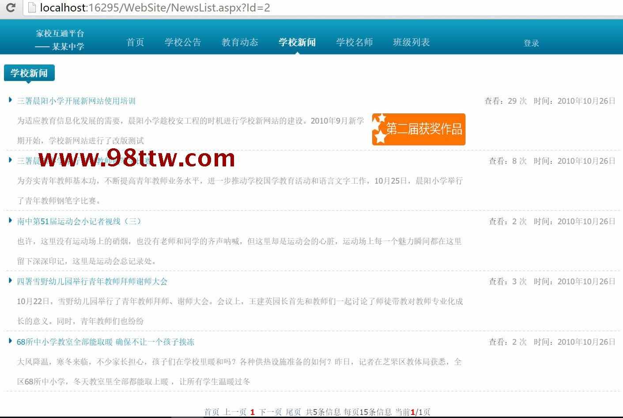Click summary text starting 为夯实青年教师基本功
Viewport: 623px width, 418px height.
240,191
